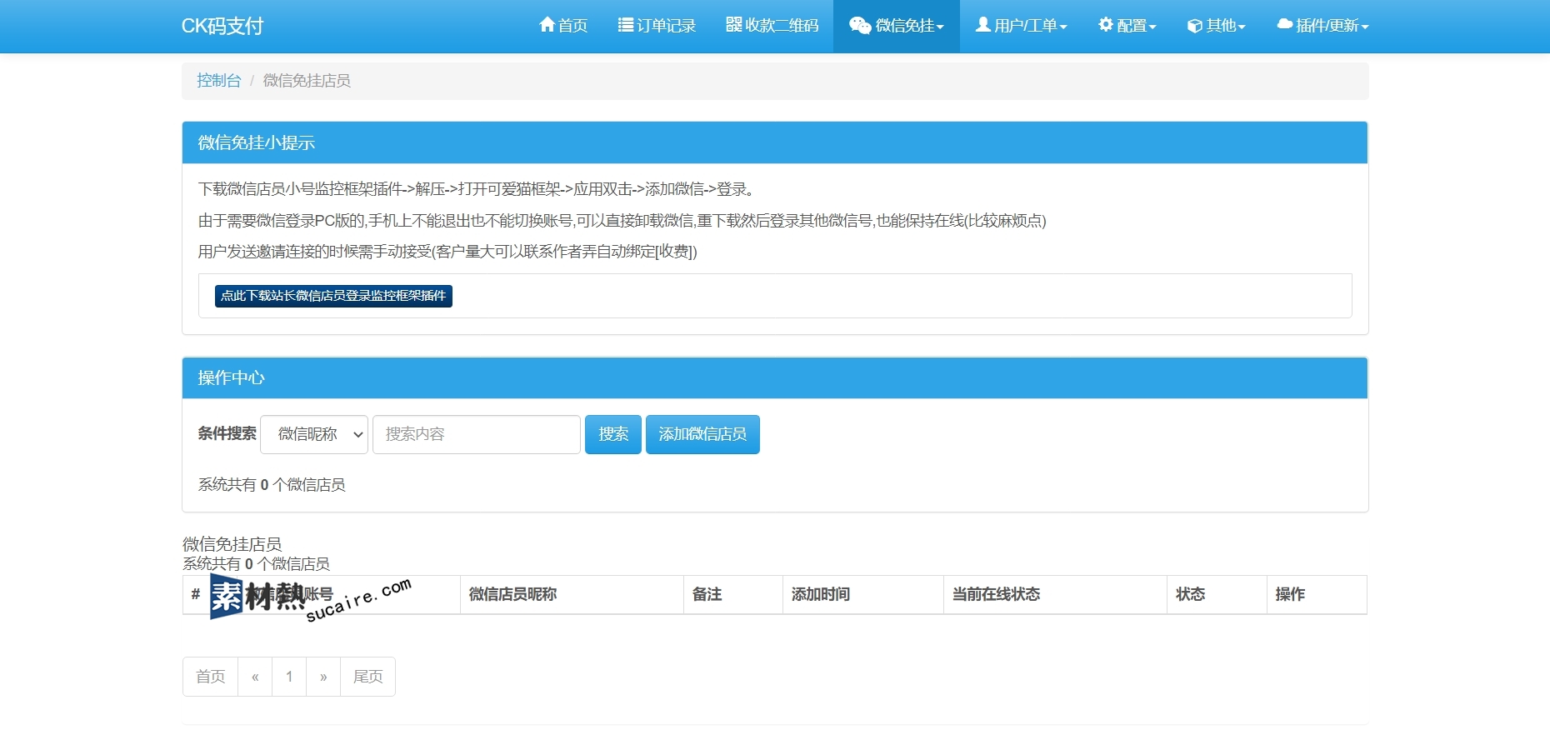The width and height of the screenshot is (1550, 745).
Task: Click the user icon beside 用户/工单
Action: pos(983,25)
